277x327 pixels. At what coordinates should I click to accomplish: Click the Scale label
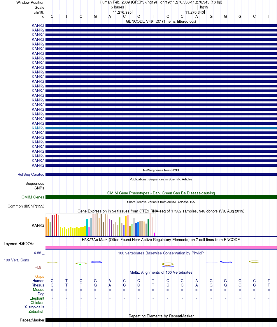click(x=39, y=7)
